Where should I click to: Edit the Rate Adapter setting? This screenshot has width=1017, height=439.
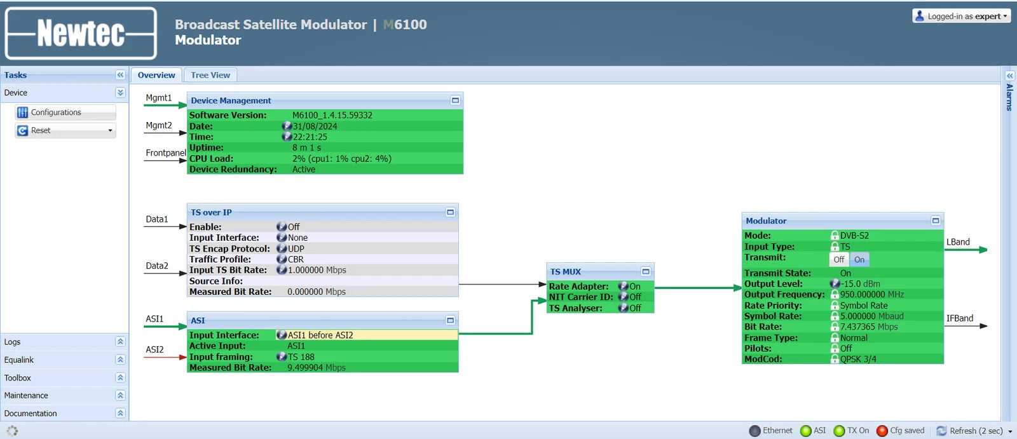click(624, 287)
